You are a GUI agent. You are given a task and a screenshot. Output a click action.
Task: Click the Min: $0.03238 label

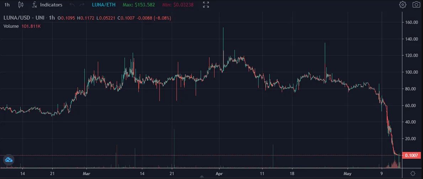click(178, 5)
